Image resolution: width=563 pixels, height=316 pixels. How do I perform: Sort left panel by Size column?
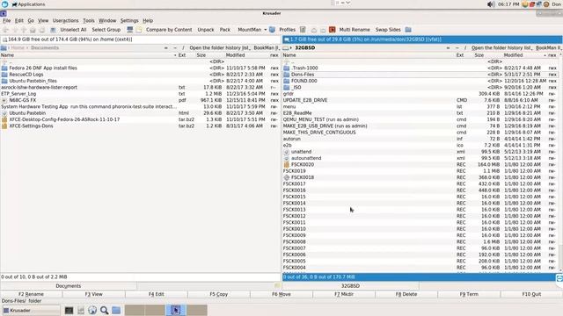[x=201, y=55]
